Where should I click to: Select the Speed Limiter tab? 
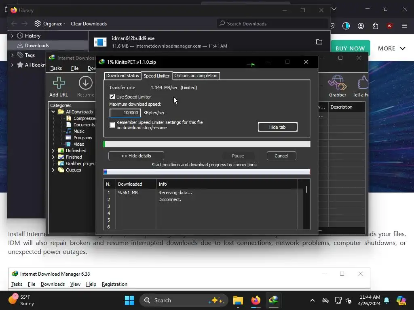click(156, 76)
